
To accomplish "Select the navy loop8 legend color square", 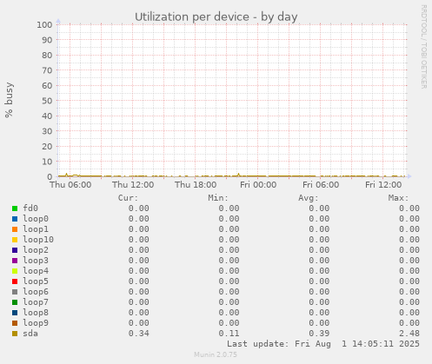I will (x=15, y=313).
